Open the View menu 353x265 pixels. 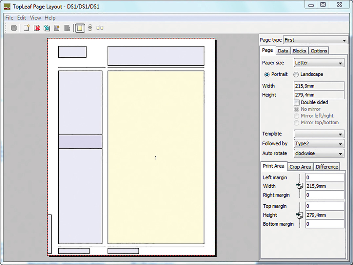(35, 18)
